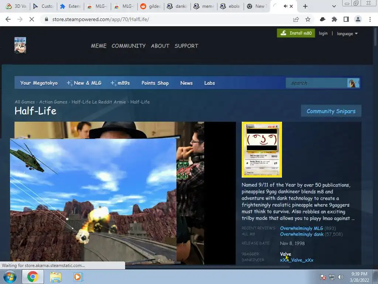Open the Points Shop tab

pyautogui.click(x=155, y=83)
